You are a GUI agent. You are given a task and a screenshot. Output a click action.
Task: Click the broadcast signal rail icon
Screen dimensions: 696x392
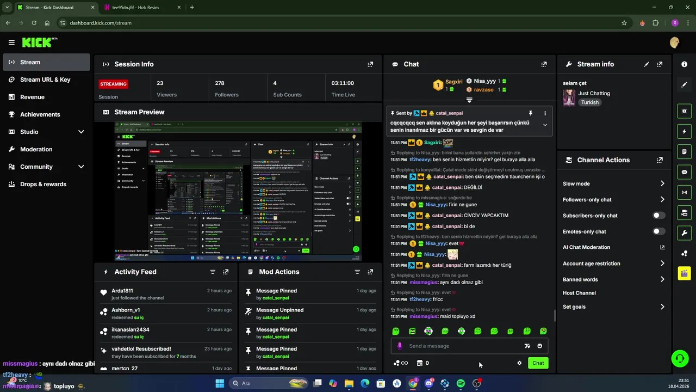684,192
